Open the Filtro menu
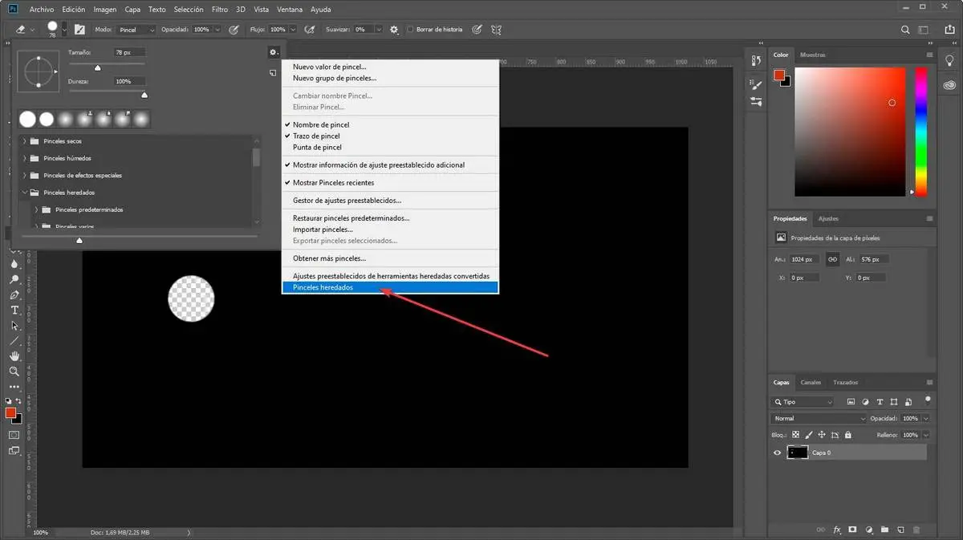The image size is (963, 540). pyautogui.click(x=220, y=9)
